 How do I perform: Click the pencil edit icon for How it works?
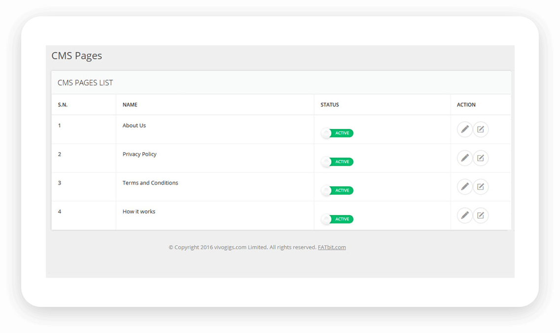coord(465,215)
